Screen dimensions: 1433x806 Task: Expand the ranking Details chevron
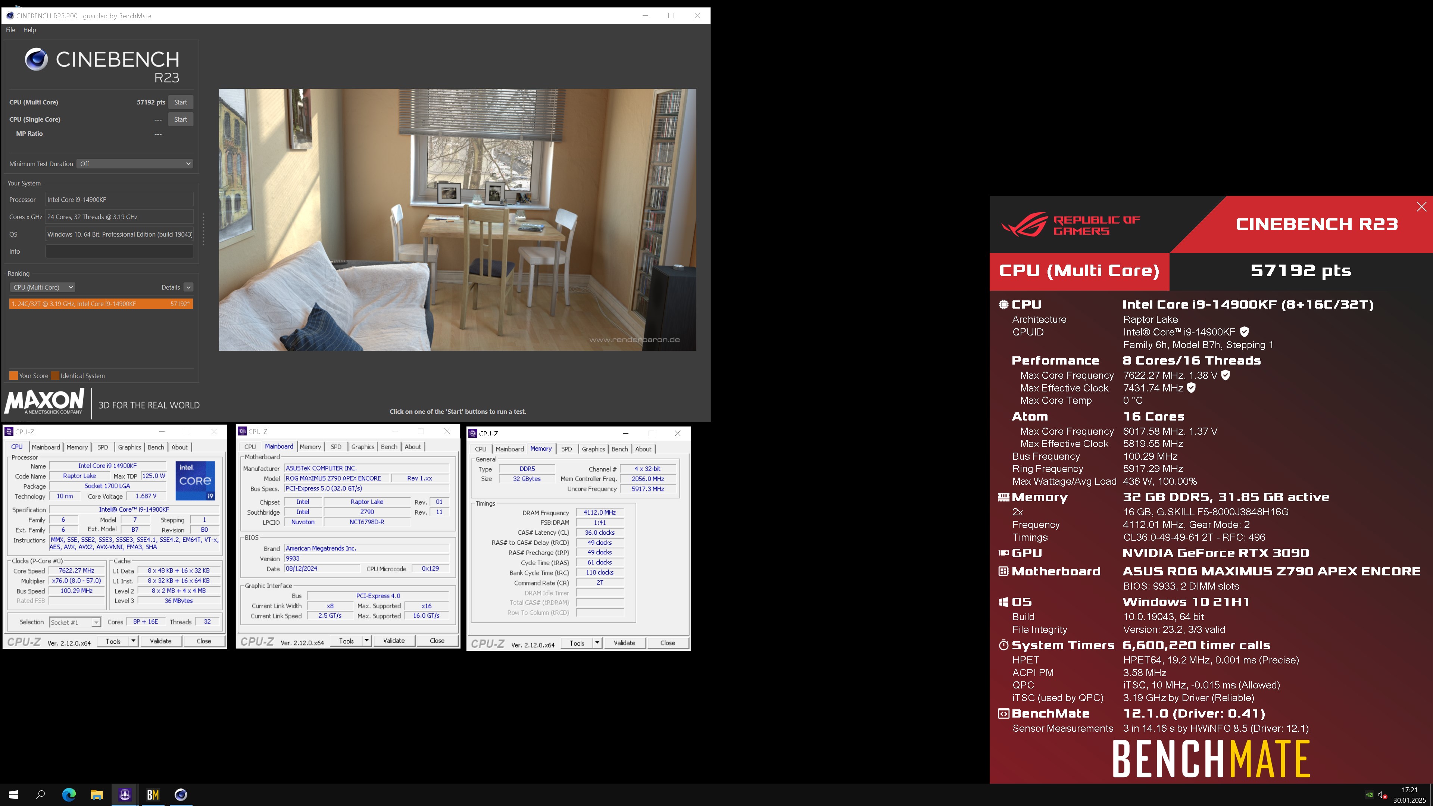point(188,287)
